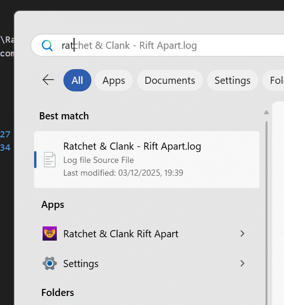Image resolution: width=284 pixels, height=305 pixels.
Task: Click the scrollbar up arrow
Action: tap(266, 112)
